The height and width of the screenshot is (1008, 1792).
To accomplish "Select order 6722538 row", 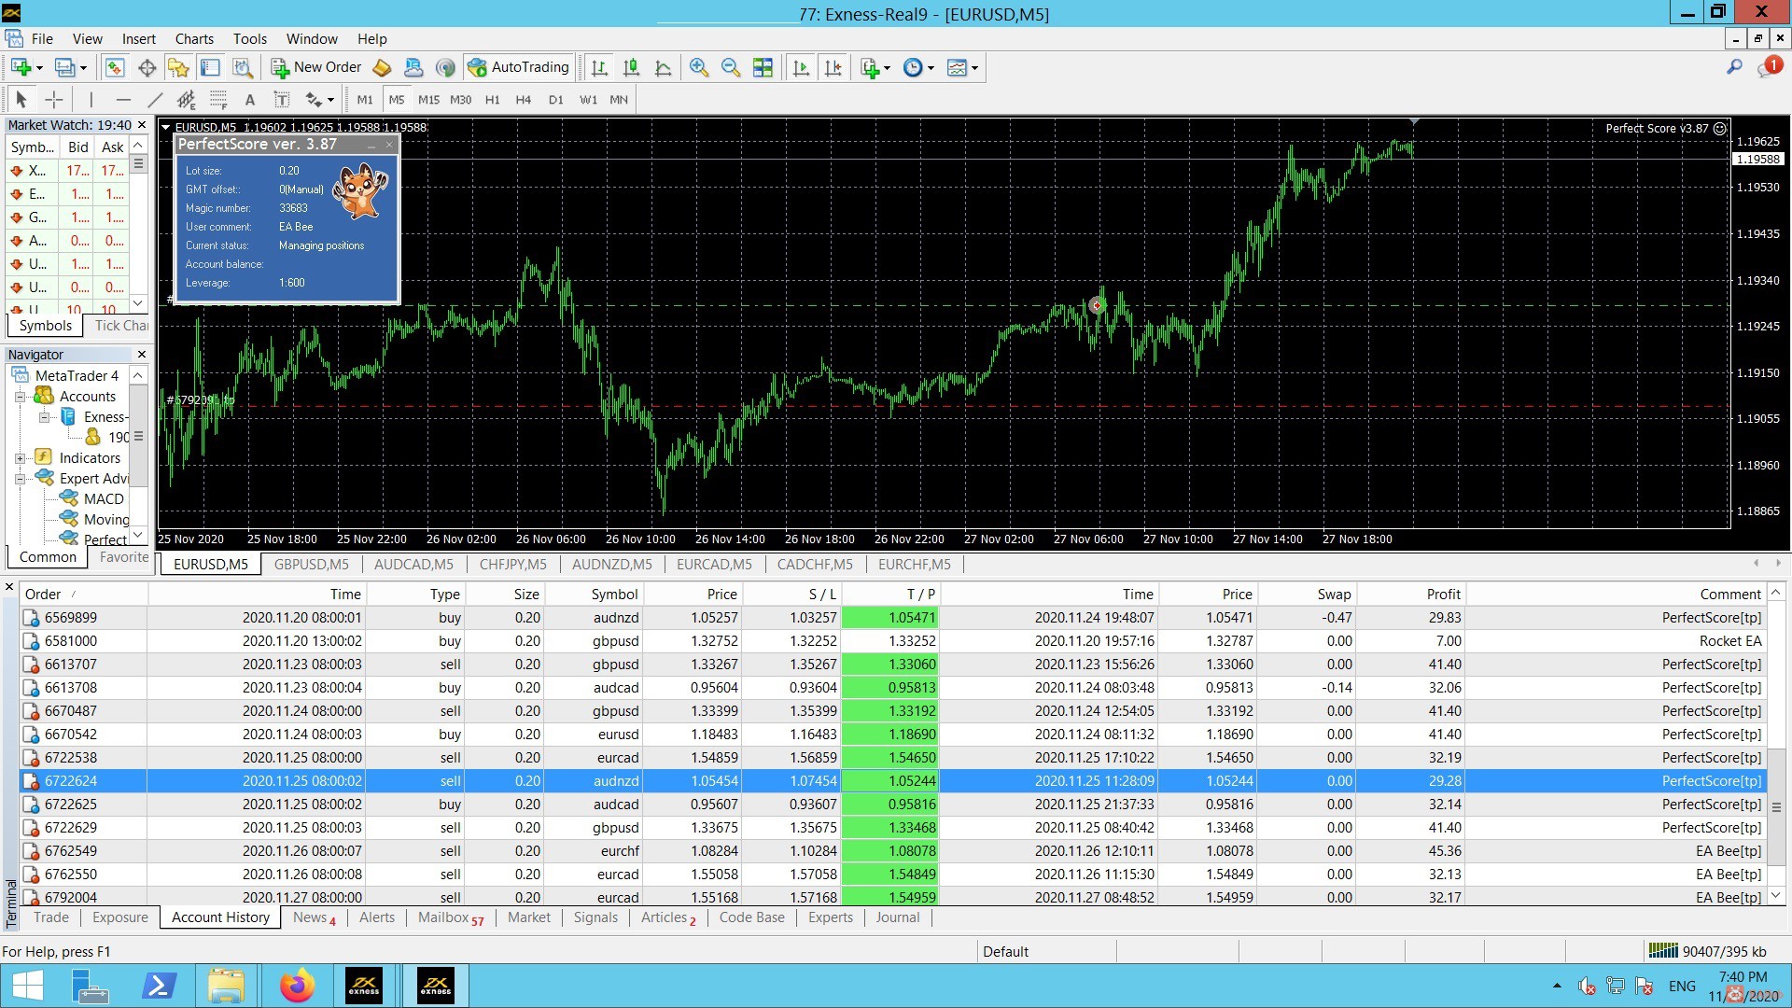I will coord(71,758).
